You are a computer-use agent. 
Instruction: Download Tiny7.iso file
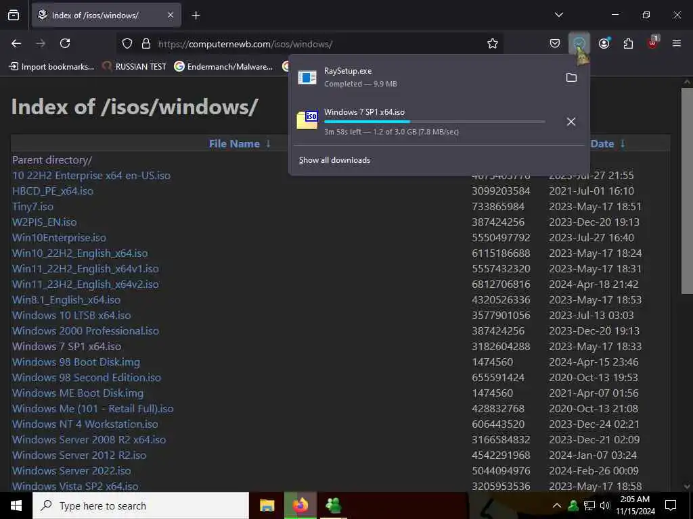click(x=32, y=206)
